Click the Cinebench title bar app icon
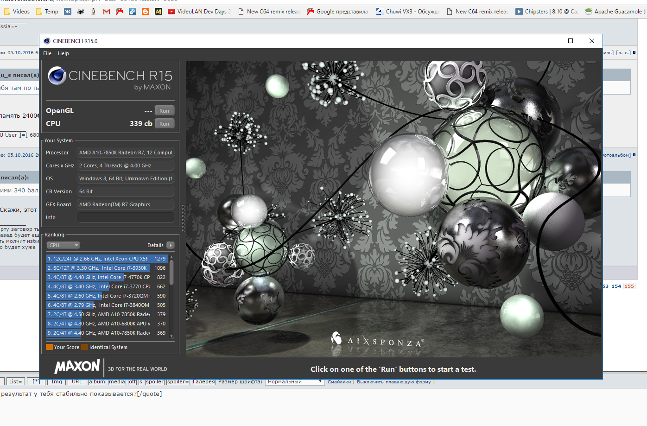Image resolution: width=647 pixels, height=426 pixels. click(x=46, y=41)
